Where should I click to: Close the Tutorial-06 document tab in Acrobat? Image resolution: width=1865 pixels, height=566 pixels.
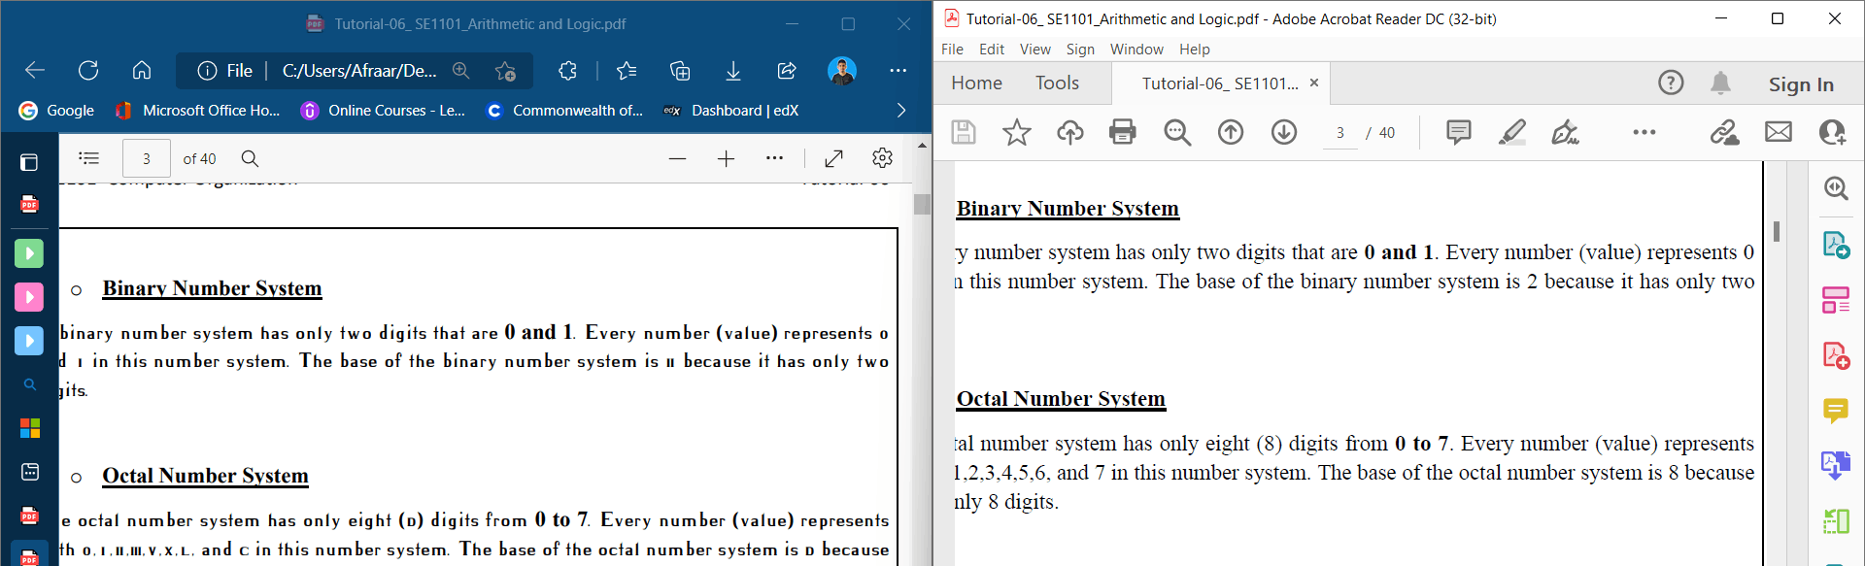point(1314,83)
